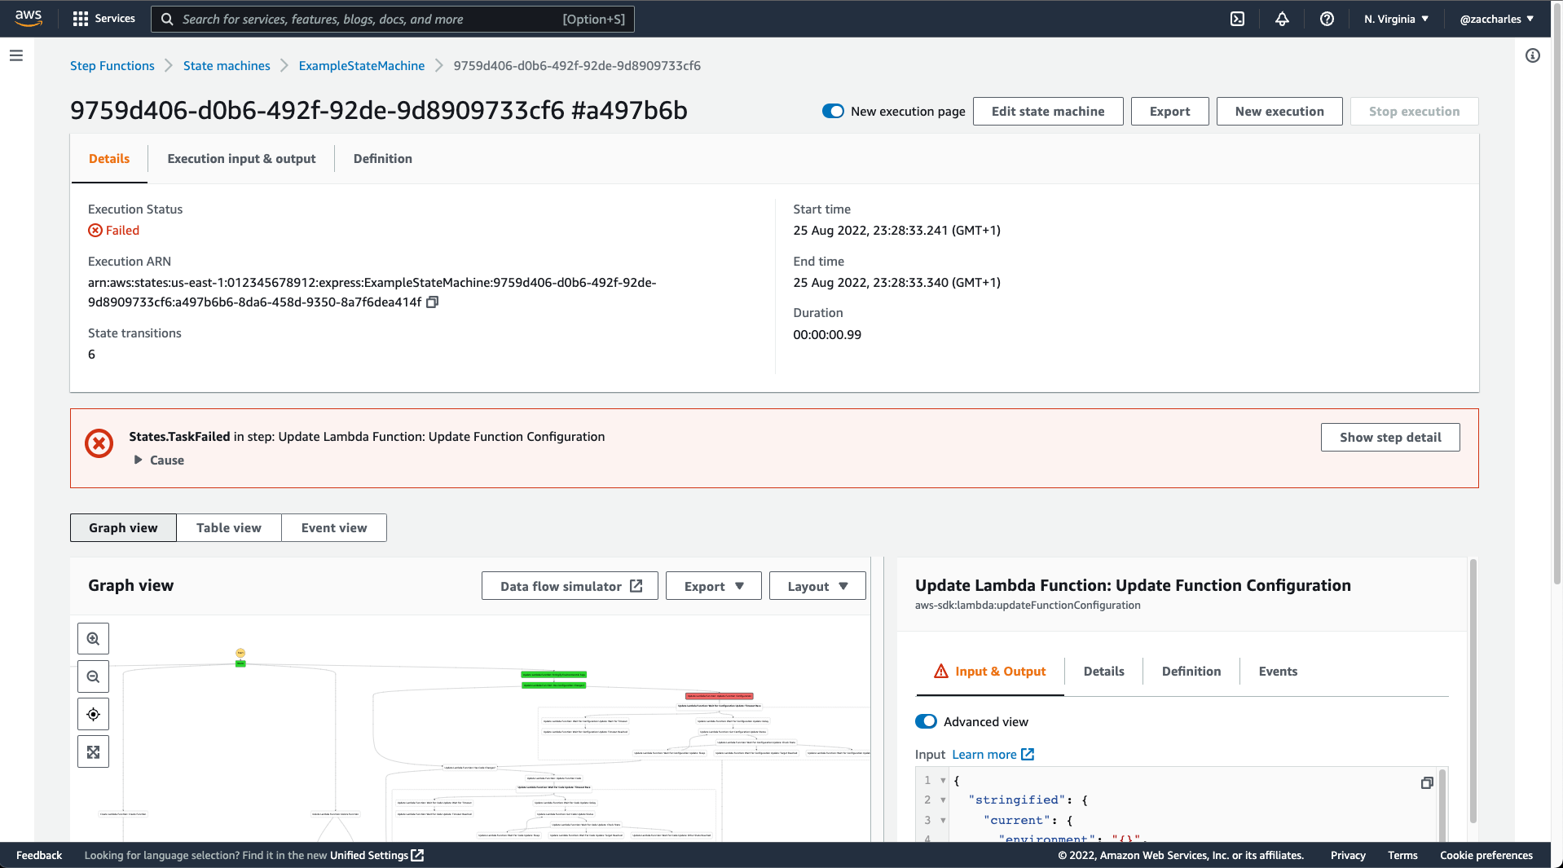Image resolution: width=1563 pixels, height=868 pixels.
Task: Open the @zaccharles account dropdown
Action: 1496,19
